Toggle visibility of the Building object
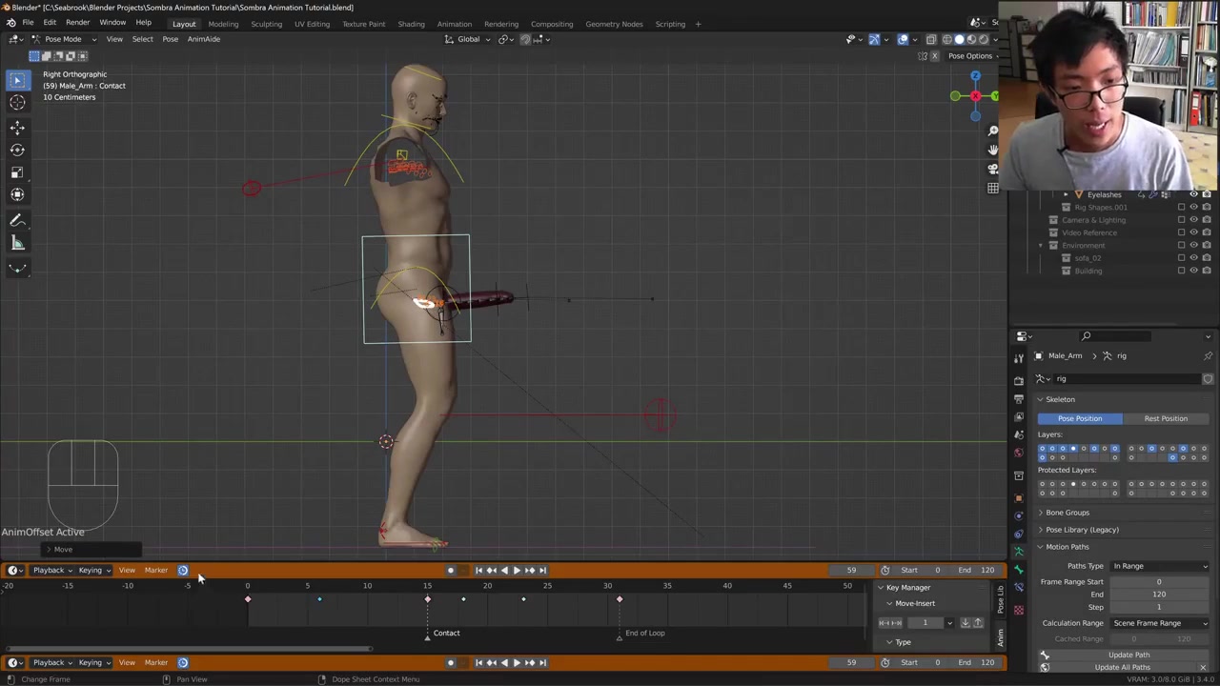 [x=1193, y=271]
